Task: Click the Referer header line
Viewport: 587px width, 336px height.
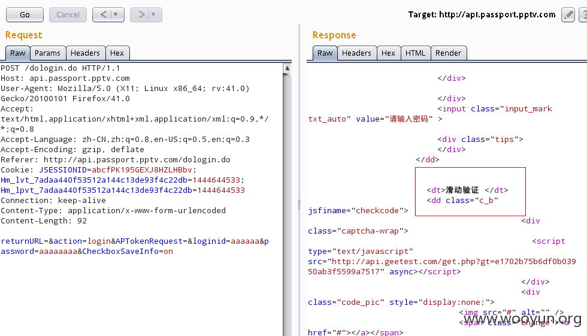Action: [x=115, y=160]
